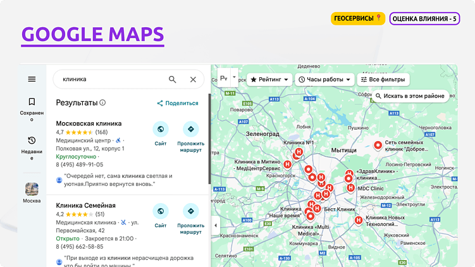Viewport: 475px width, 267px height.
Task: Click Искать в этом районе button
Action: click(x=410, y=96)
